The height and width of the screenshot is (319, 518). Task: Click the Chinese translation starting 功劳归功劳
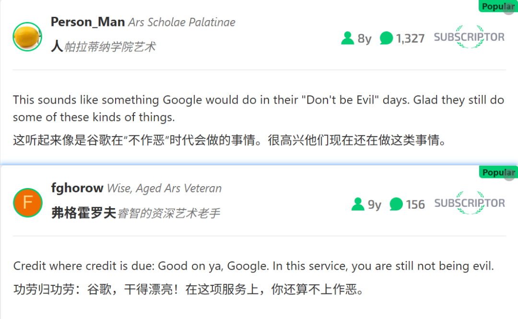[x=188, y=290]
